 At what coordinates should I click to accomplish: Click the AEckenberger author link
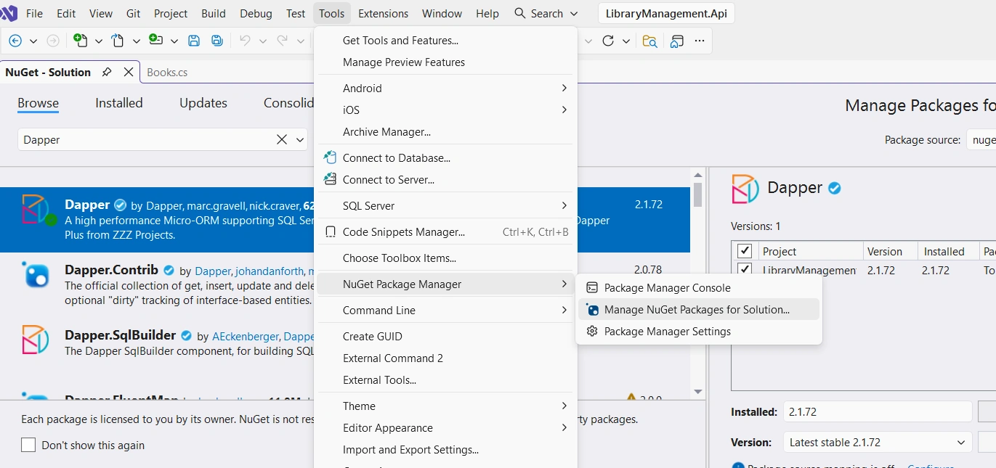(x=246, y=337)
